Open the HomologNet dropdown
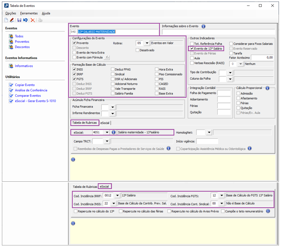Screen dimensions: 282x247 click(x=209, y=132)
